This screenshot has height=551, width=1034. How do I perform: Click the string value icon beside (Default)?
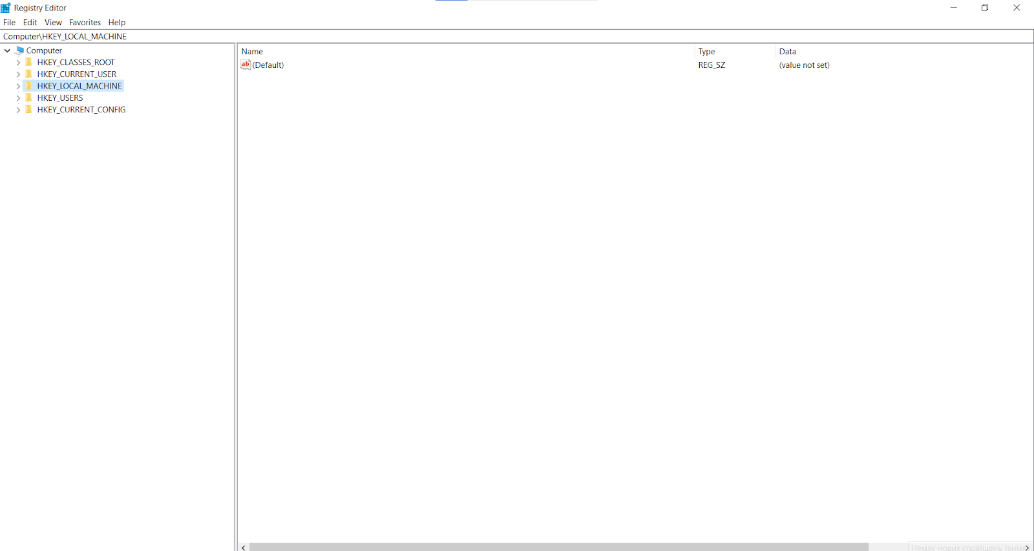pyautogui.click(x=246, y=65)
